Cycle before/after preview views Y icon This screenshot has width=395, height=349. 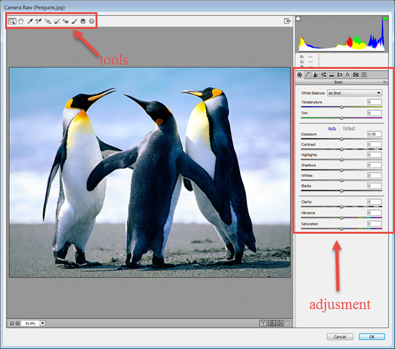tap(263, 323)
